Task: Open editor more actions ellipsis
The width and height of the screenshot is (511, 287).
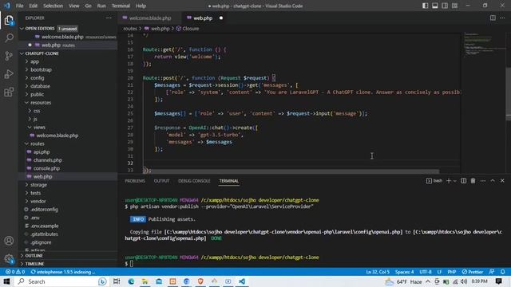Action: click(502, 18)
